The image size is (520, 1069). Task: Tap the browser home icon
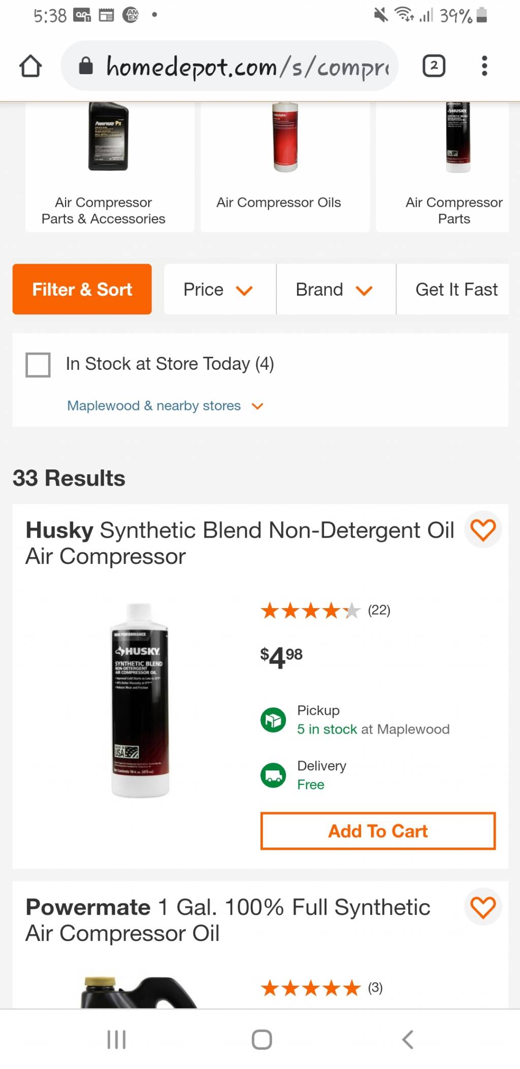point(30,66)
